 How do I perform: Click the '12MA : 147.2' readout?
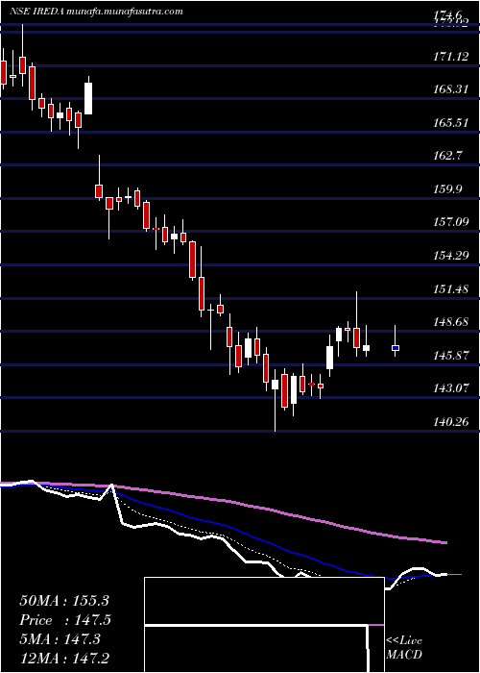coord(65,658)
